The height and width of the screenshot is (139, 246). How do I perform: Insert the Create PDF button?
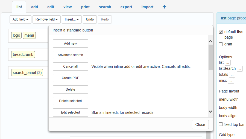pos(70,78)
